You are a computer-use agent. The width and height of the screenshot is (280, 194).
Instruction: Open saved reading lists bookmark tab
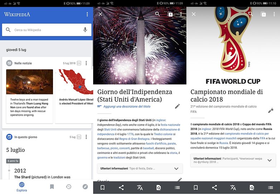click(52, 187)
